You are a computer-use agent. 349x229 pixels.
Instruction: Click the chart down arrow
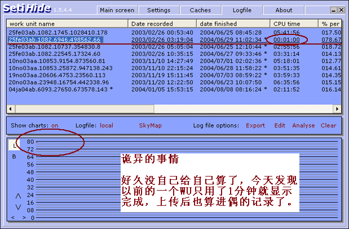pos(18,207)
